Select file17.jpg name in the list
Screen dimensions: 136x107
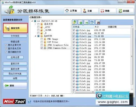click(x=85, y=54)
